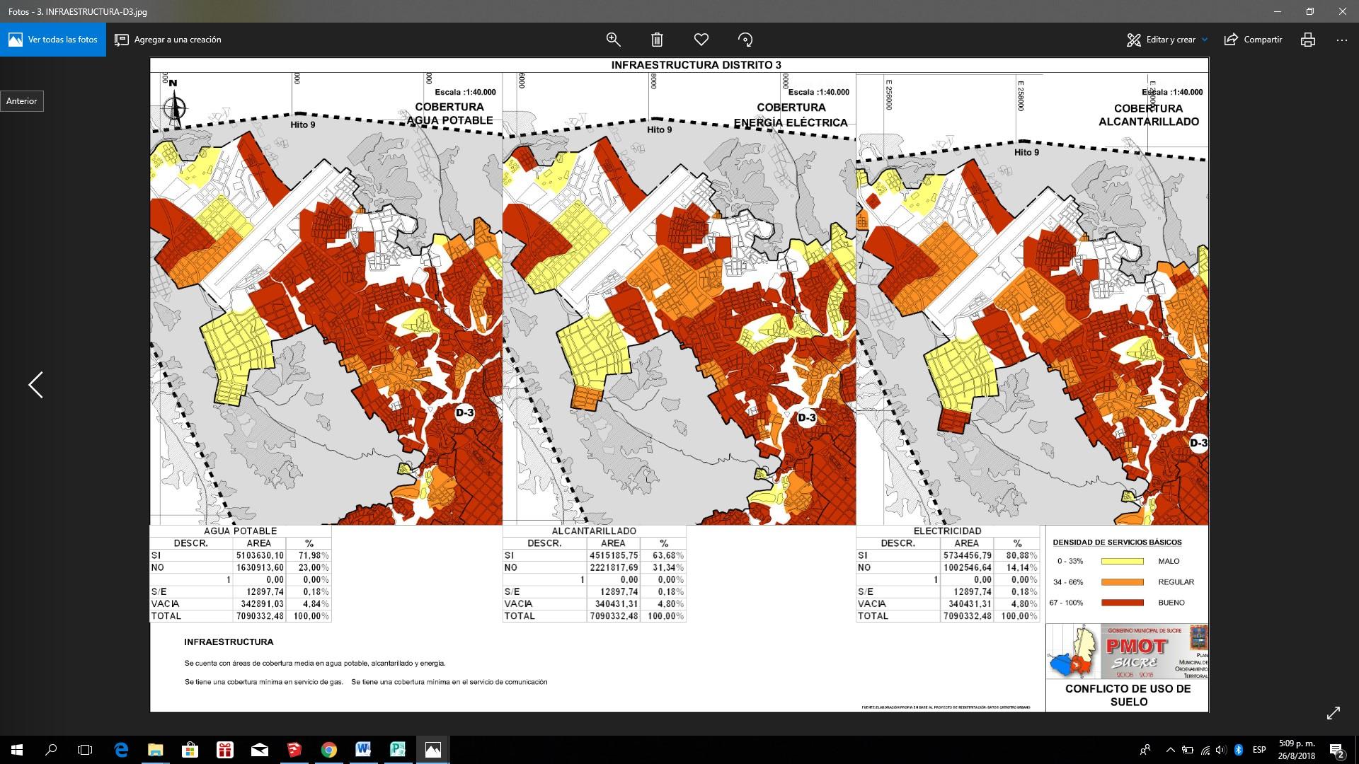Screen dimensions: 1359x764
Task: Go to the previous photo arrow
Action: coord(35,385)
